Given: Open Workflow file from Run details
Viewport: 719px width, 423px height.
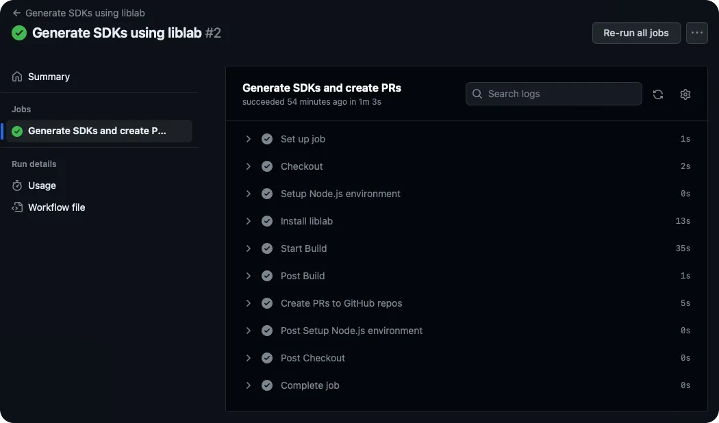Looking at the screenshot, I should [55, 207].
